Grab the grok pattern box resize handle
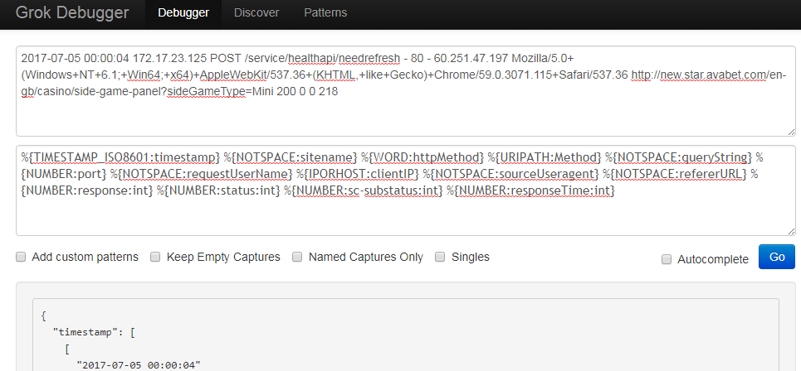Screen dimensions: 801x371 pyautogui.click(x=790, y=230)
